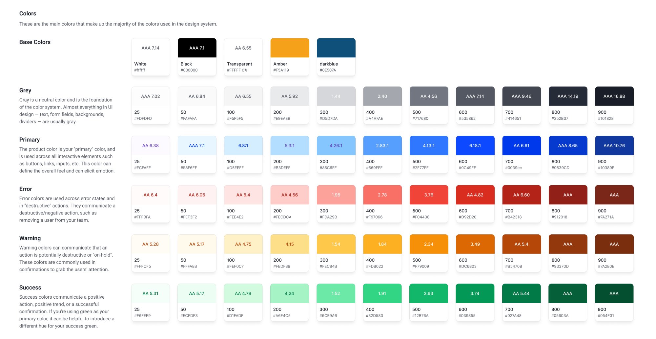Screen dimensions: 656x339
Task: Pick the Black base color swatch
Action: coord(197,48)
